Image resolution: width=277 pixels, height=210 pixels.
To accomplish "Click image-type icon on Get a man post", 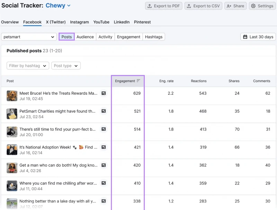I will click(x=104, y=165).
